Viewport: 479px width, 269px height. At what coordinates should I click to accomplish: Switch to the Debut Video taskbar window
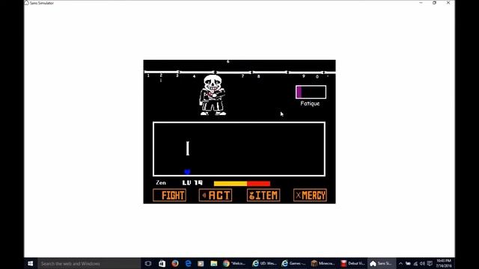click(x=353, y=264)
